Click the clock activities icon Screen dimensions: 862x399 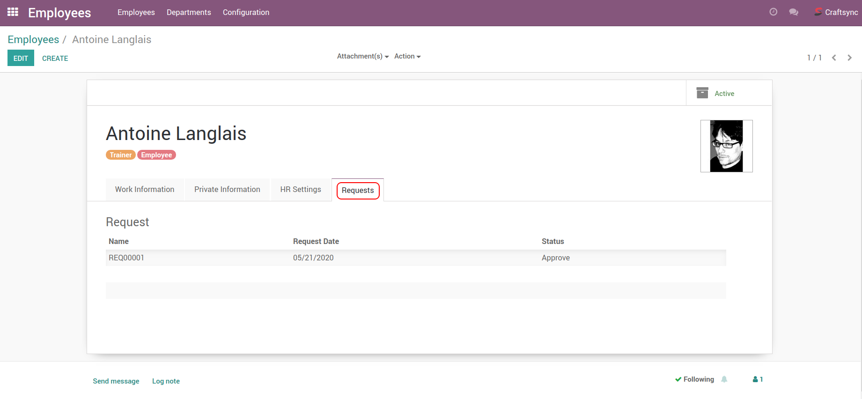point(773,12)
